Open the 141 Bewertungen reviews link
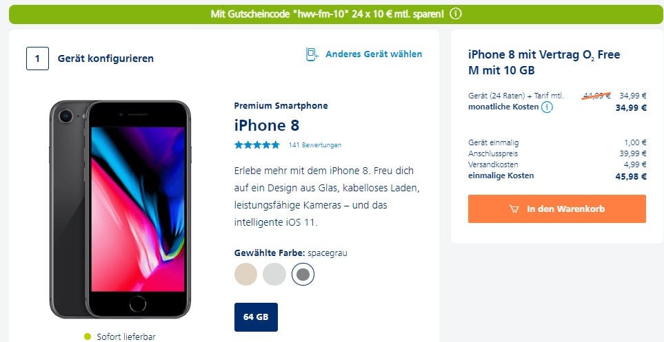This screenshot has height=342, width=664. pos(314,145)
